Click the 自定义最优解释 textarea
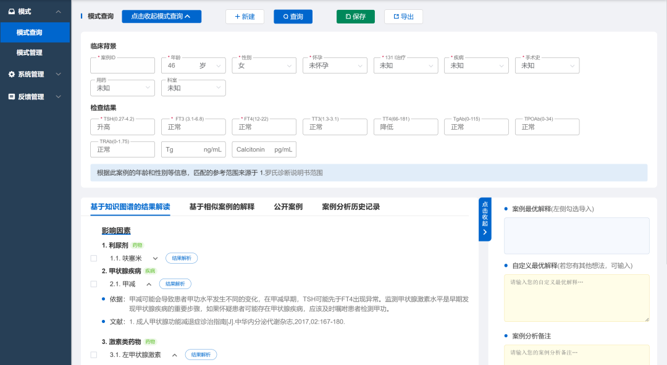Image resolution: width=667 pixels, height=365 pixels. coord(576,298)
